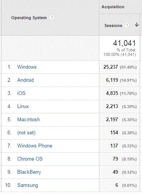
Task: Click the 4,835 iOS sessions value
Action: pos(112,93)
